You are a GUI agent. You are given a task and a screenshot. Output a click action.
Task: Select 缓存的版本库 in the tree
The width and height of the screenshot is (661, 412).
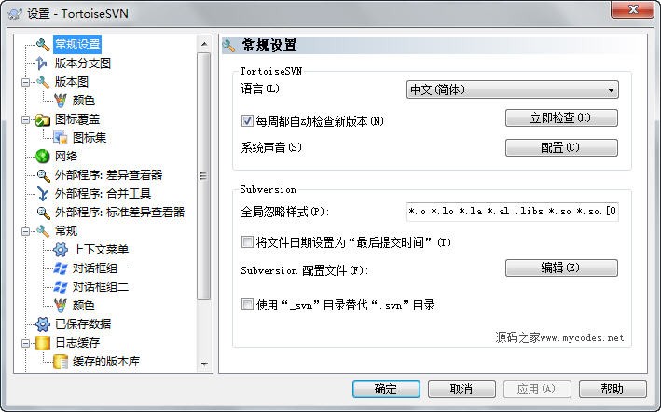click(x=106, y=362)
